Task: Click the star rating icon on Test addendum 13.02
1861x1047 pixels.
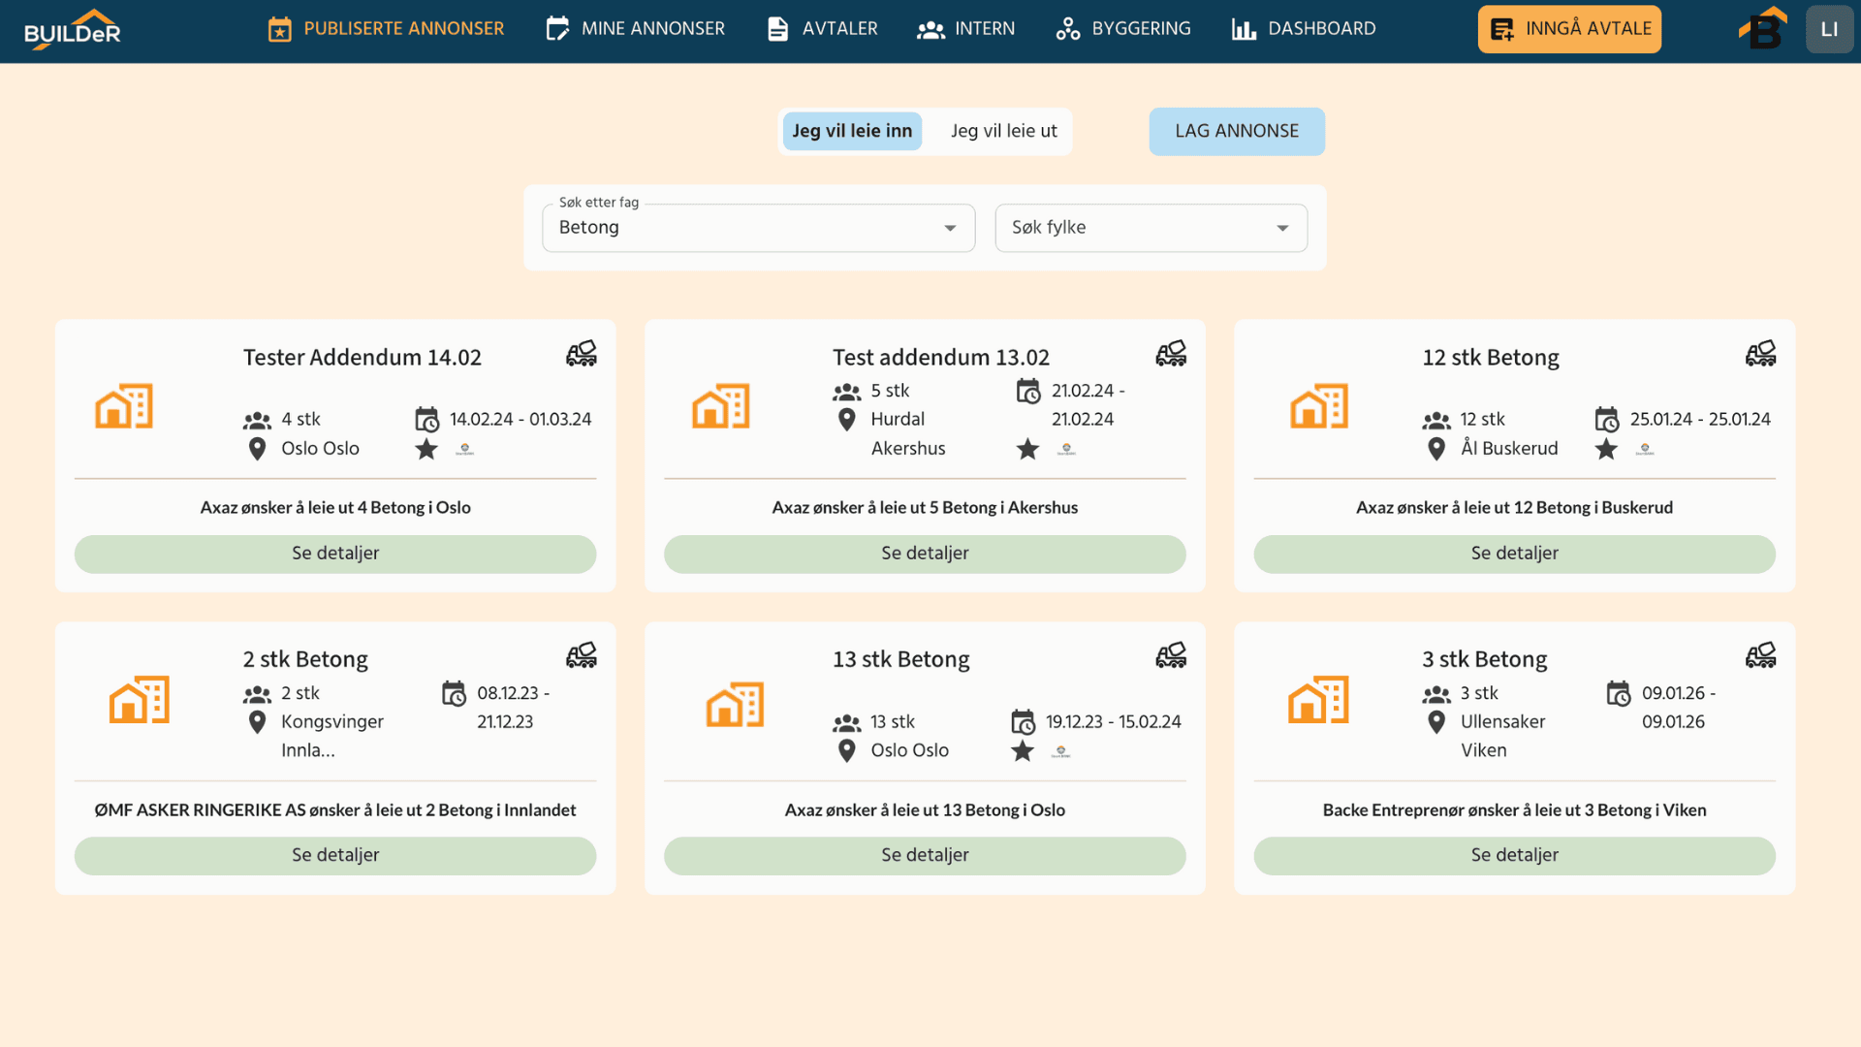Action: coord(1026,449)
